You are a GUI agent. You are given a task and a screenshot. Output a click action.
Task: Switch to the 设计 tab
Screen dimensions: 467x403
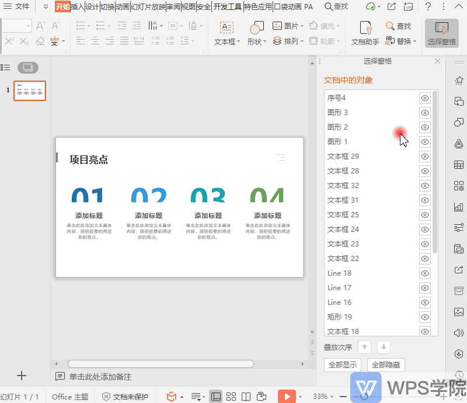coord(92,6)
